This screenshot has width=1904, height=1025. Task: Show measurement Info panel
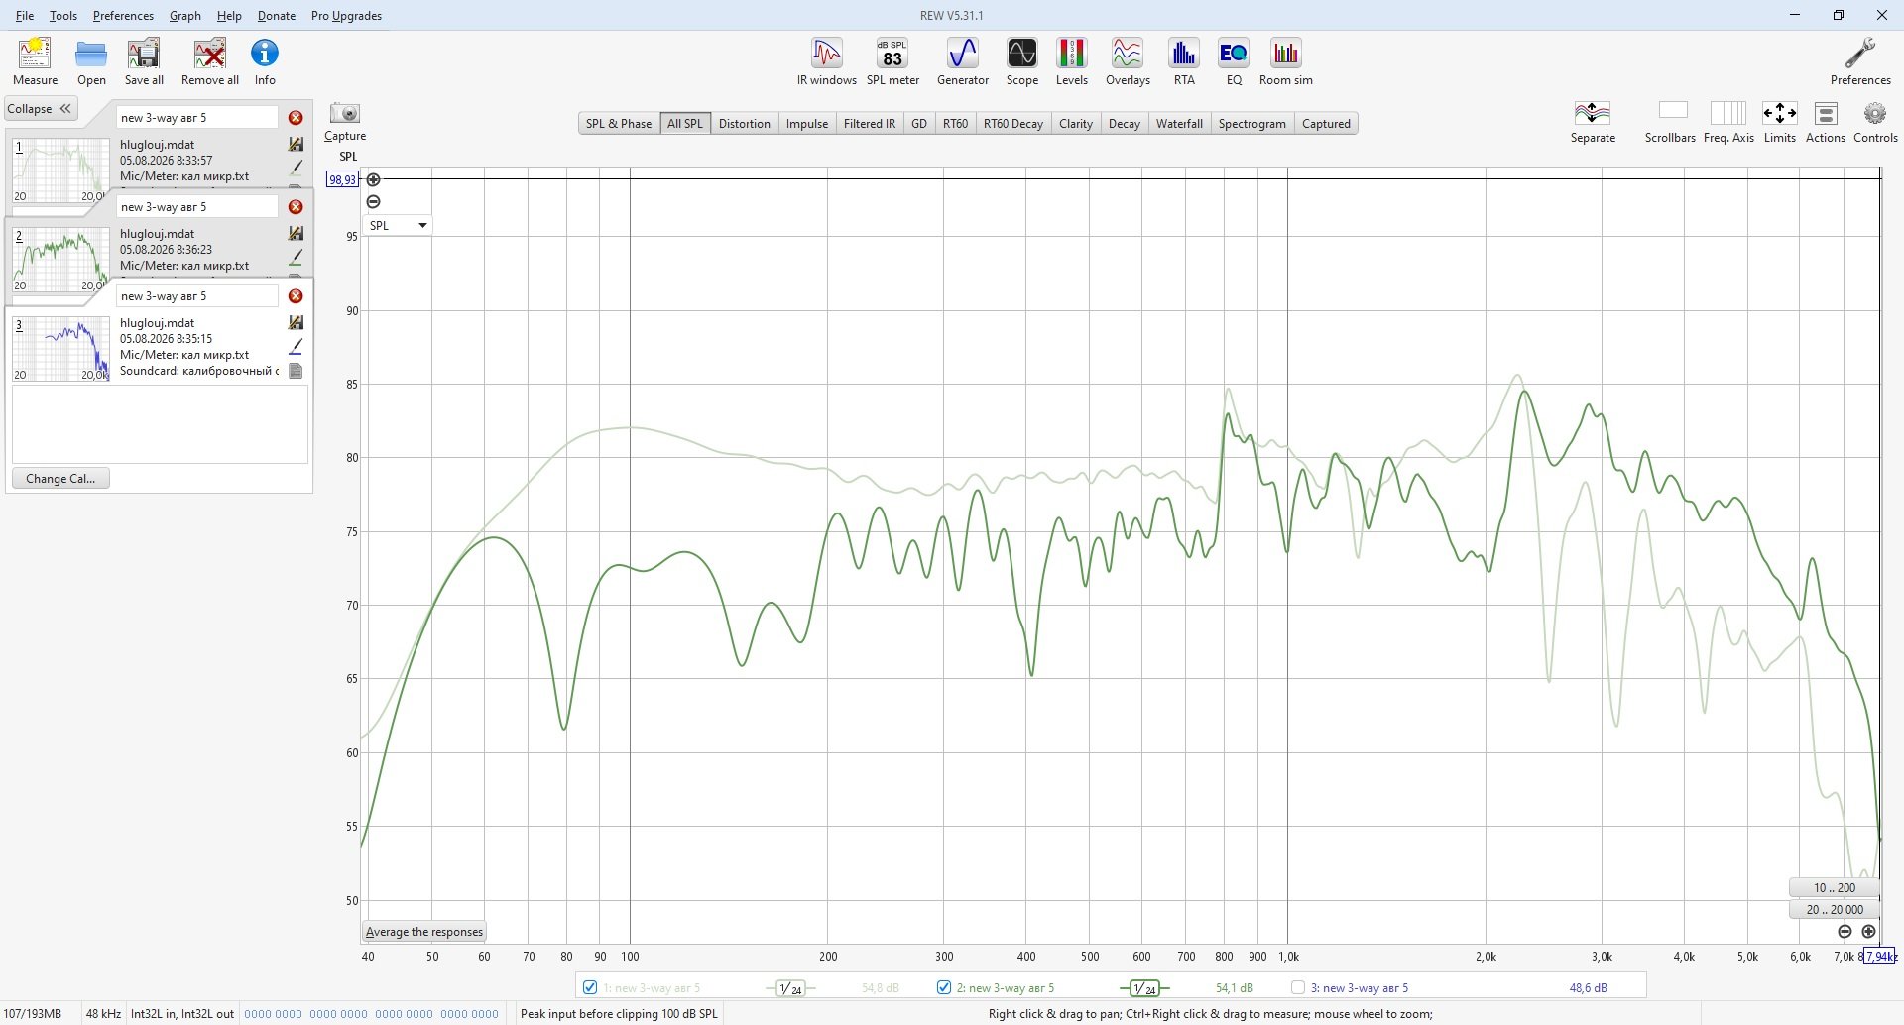[265, 61]
